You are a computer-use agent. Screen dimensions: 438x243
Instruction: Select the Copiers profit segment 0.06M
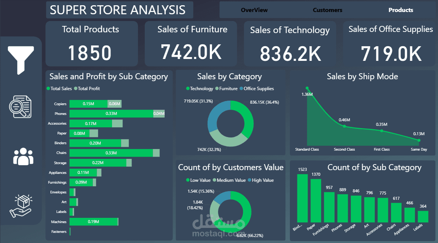point(115,104)
